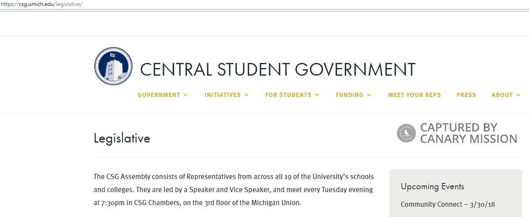Select the Initiatives navigation label
529x217 pixels.
click(x=223, y=95)
